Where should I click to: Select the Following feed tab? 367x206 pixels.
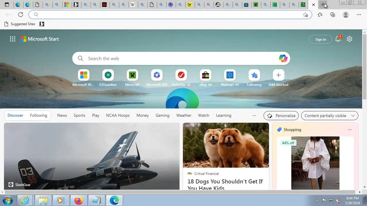pyautogui.click(x=38, y=116)
